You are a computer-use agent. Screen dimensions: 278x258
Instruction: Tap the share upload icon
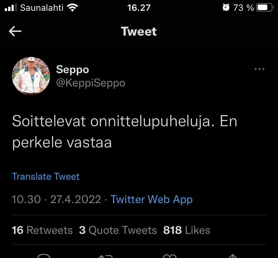point(232,256)
